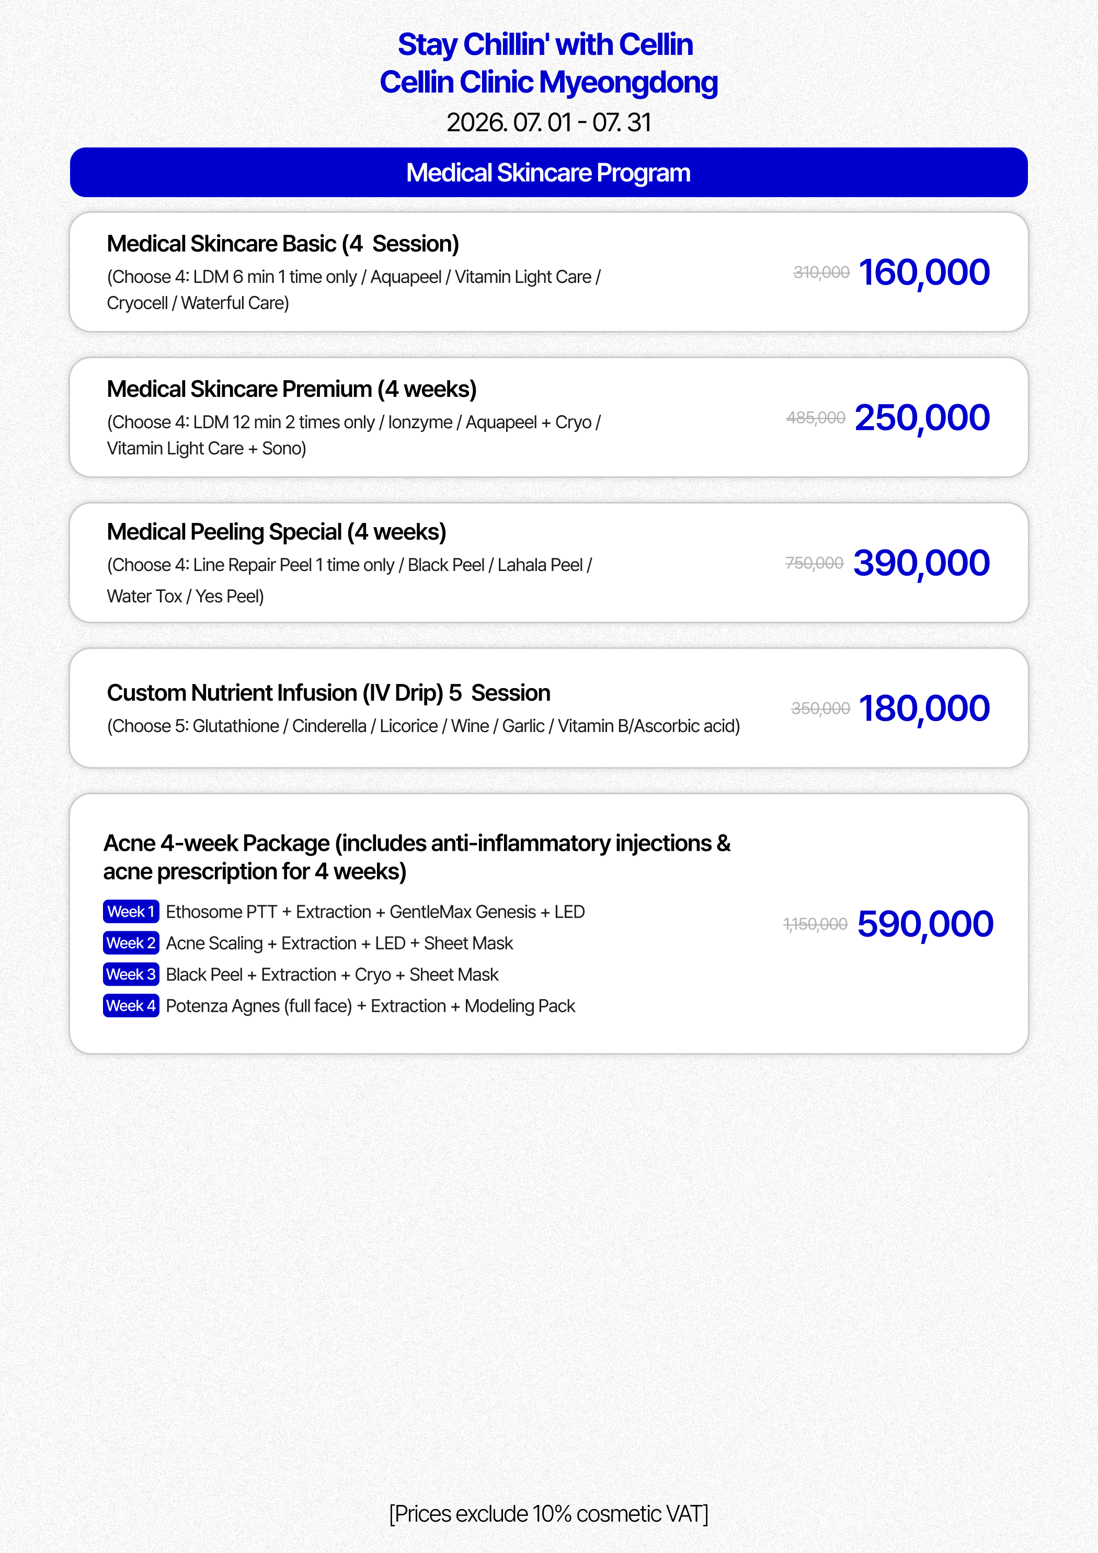Click the 590,000 acne package price

(925, 924)
